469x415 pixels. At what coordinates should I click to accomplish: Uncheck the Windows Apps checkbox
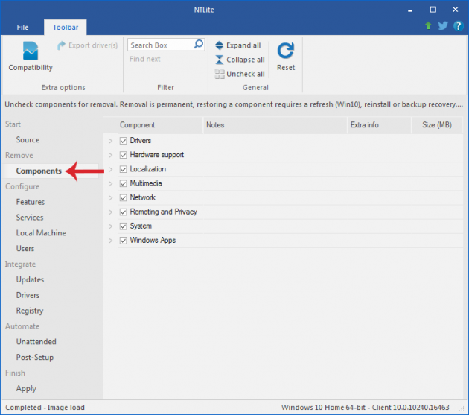(x=124, y=241)
